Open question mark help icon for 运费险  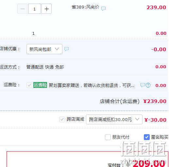click(x=148, y=85)
